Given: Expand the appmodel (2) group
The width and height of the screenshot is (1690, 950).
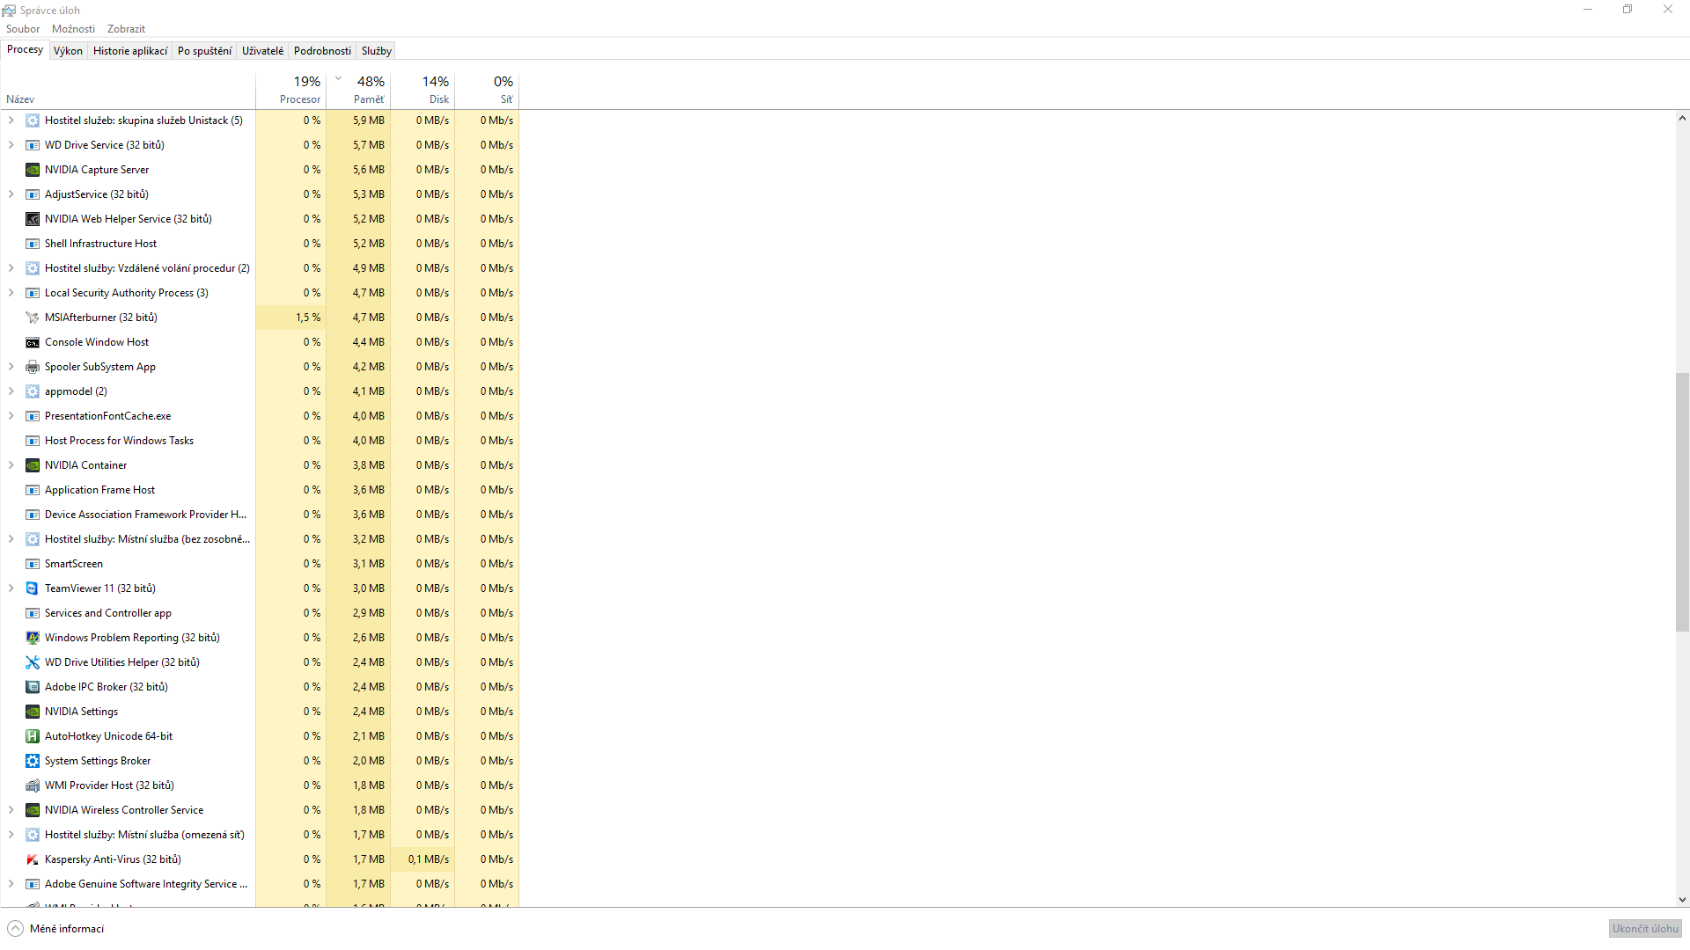Looking at the screenshot, I should pos(11,391).
